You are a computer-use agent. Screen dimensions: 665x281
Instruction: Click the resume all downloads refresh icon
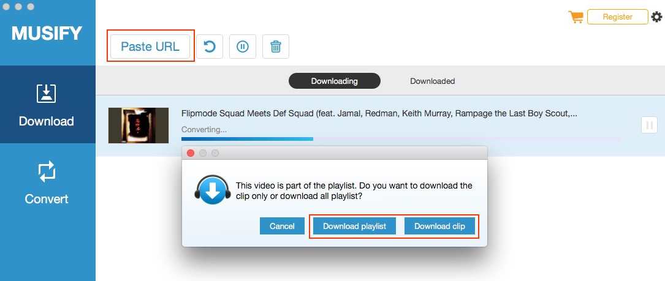point(210,46)
